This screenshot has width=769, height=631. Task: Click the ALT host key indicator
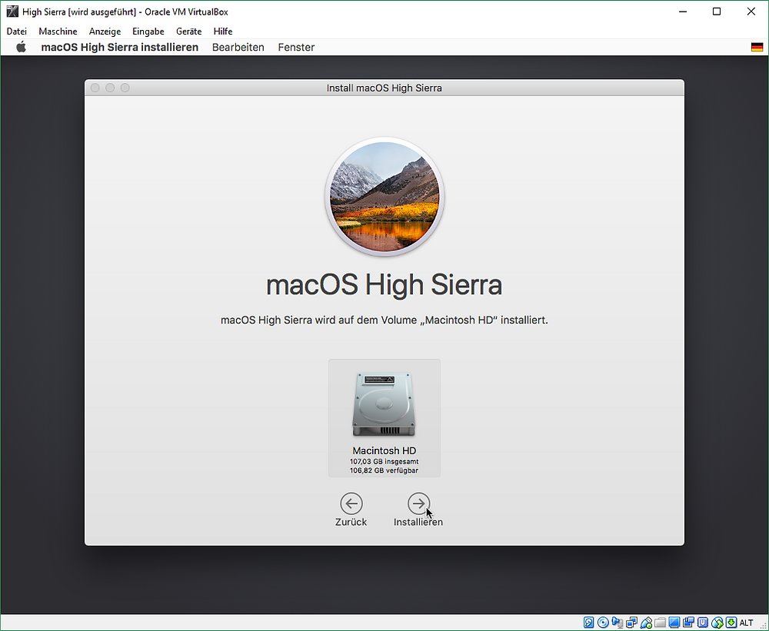tap(747, 623)
